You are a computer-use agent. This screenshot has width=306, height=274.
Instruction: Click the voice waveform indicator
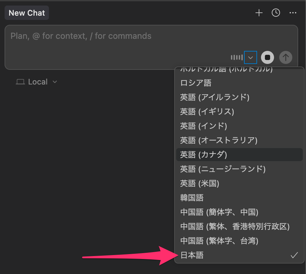[x=237, y=57]
